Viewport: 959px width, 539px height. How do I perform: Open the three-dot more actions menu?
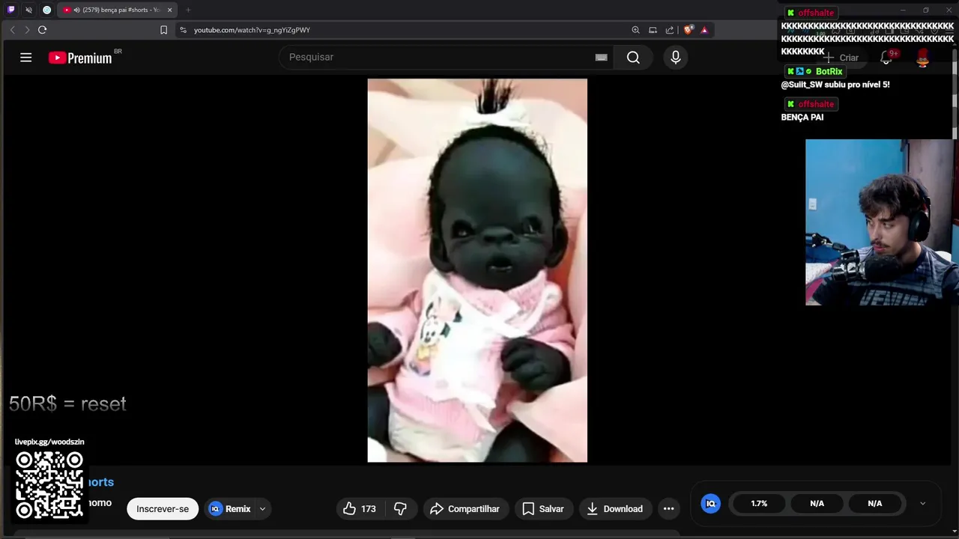668,509
